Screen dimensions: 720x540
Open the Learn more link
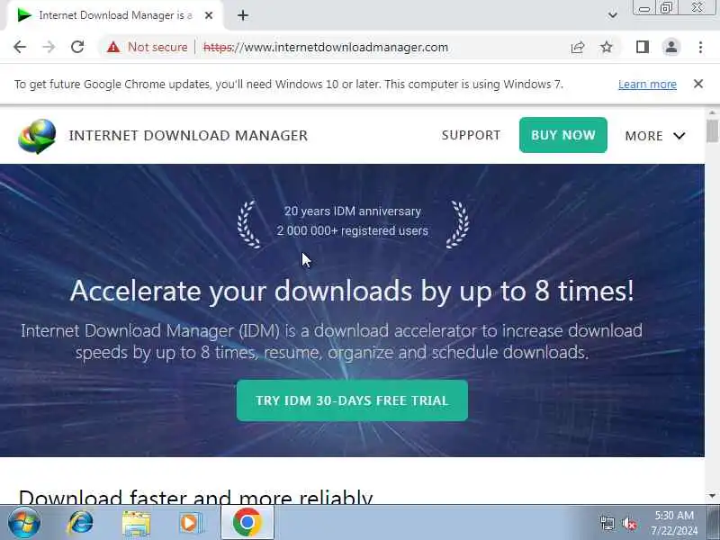[x=647, y=85]
